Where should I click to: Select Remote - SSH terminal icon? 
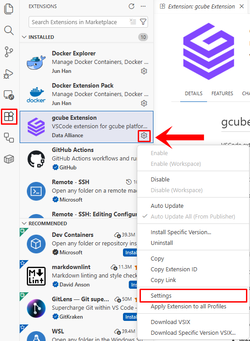(x=36, y=191)
